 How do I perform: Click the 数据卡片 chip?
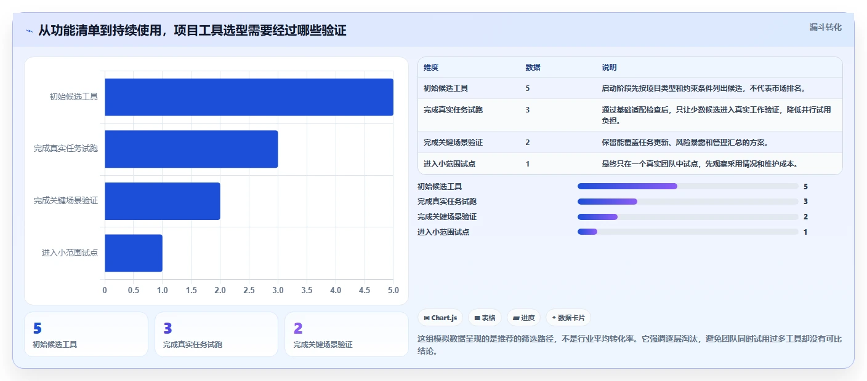568,318
